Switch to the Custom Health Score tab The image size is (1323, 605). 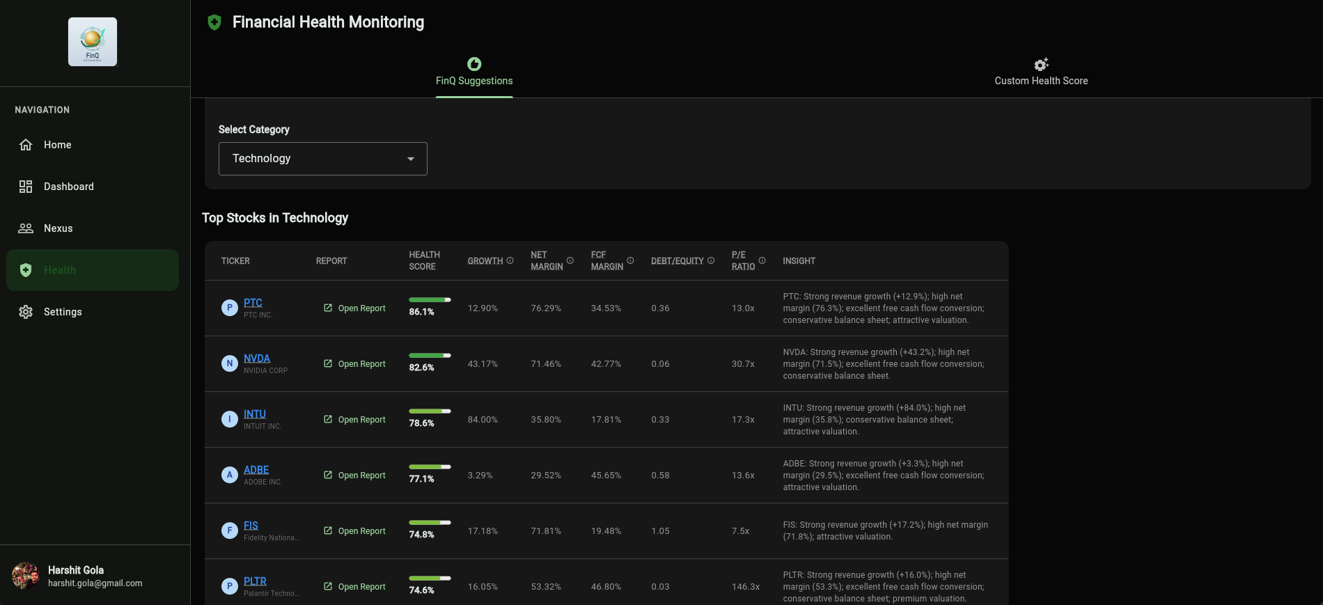tap(1041, 72)
